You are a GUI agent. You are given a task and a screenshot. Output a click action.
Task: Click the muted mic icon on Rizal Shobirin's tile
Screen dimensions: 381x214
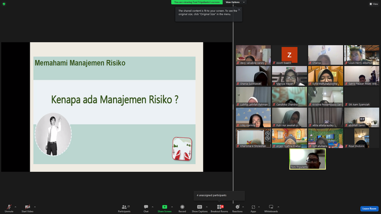(x=346, y=146)
